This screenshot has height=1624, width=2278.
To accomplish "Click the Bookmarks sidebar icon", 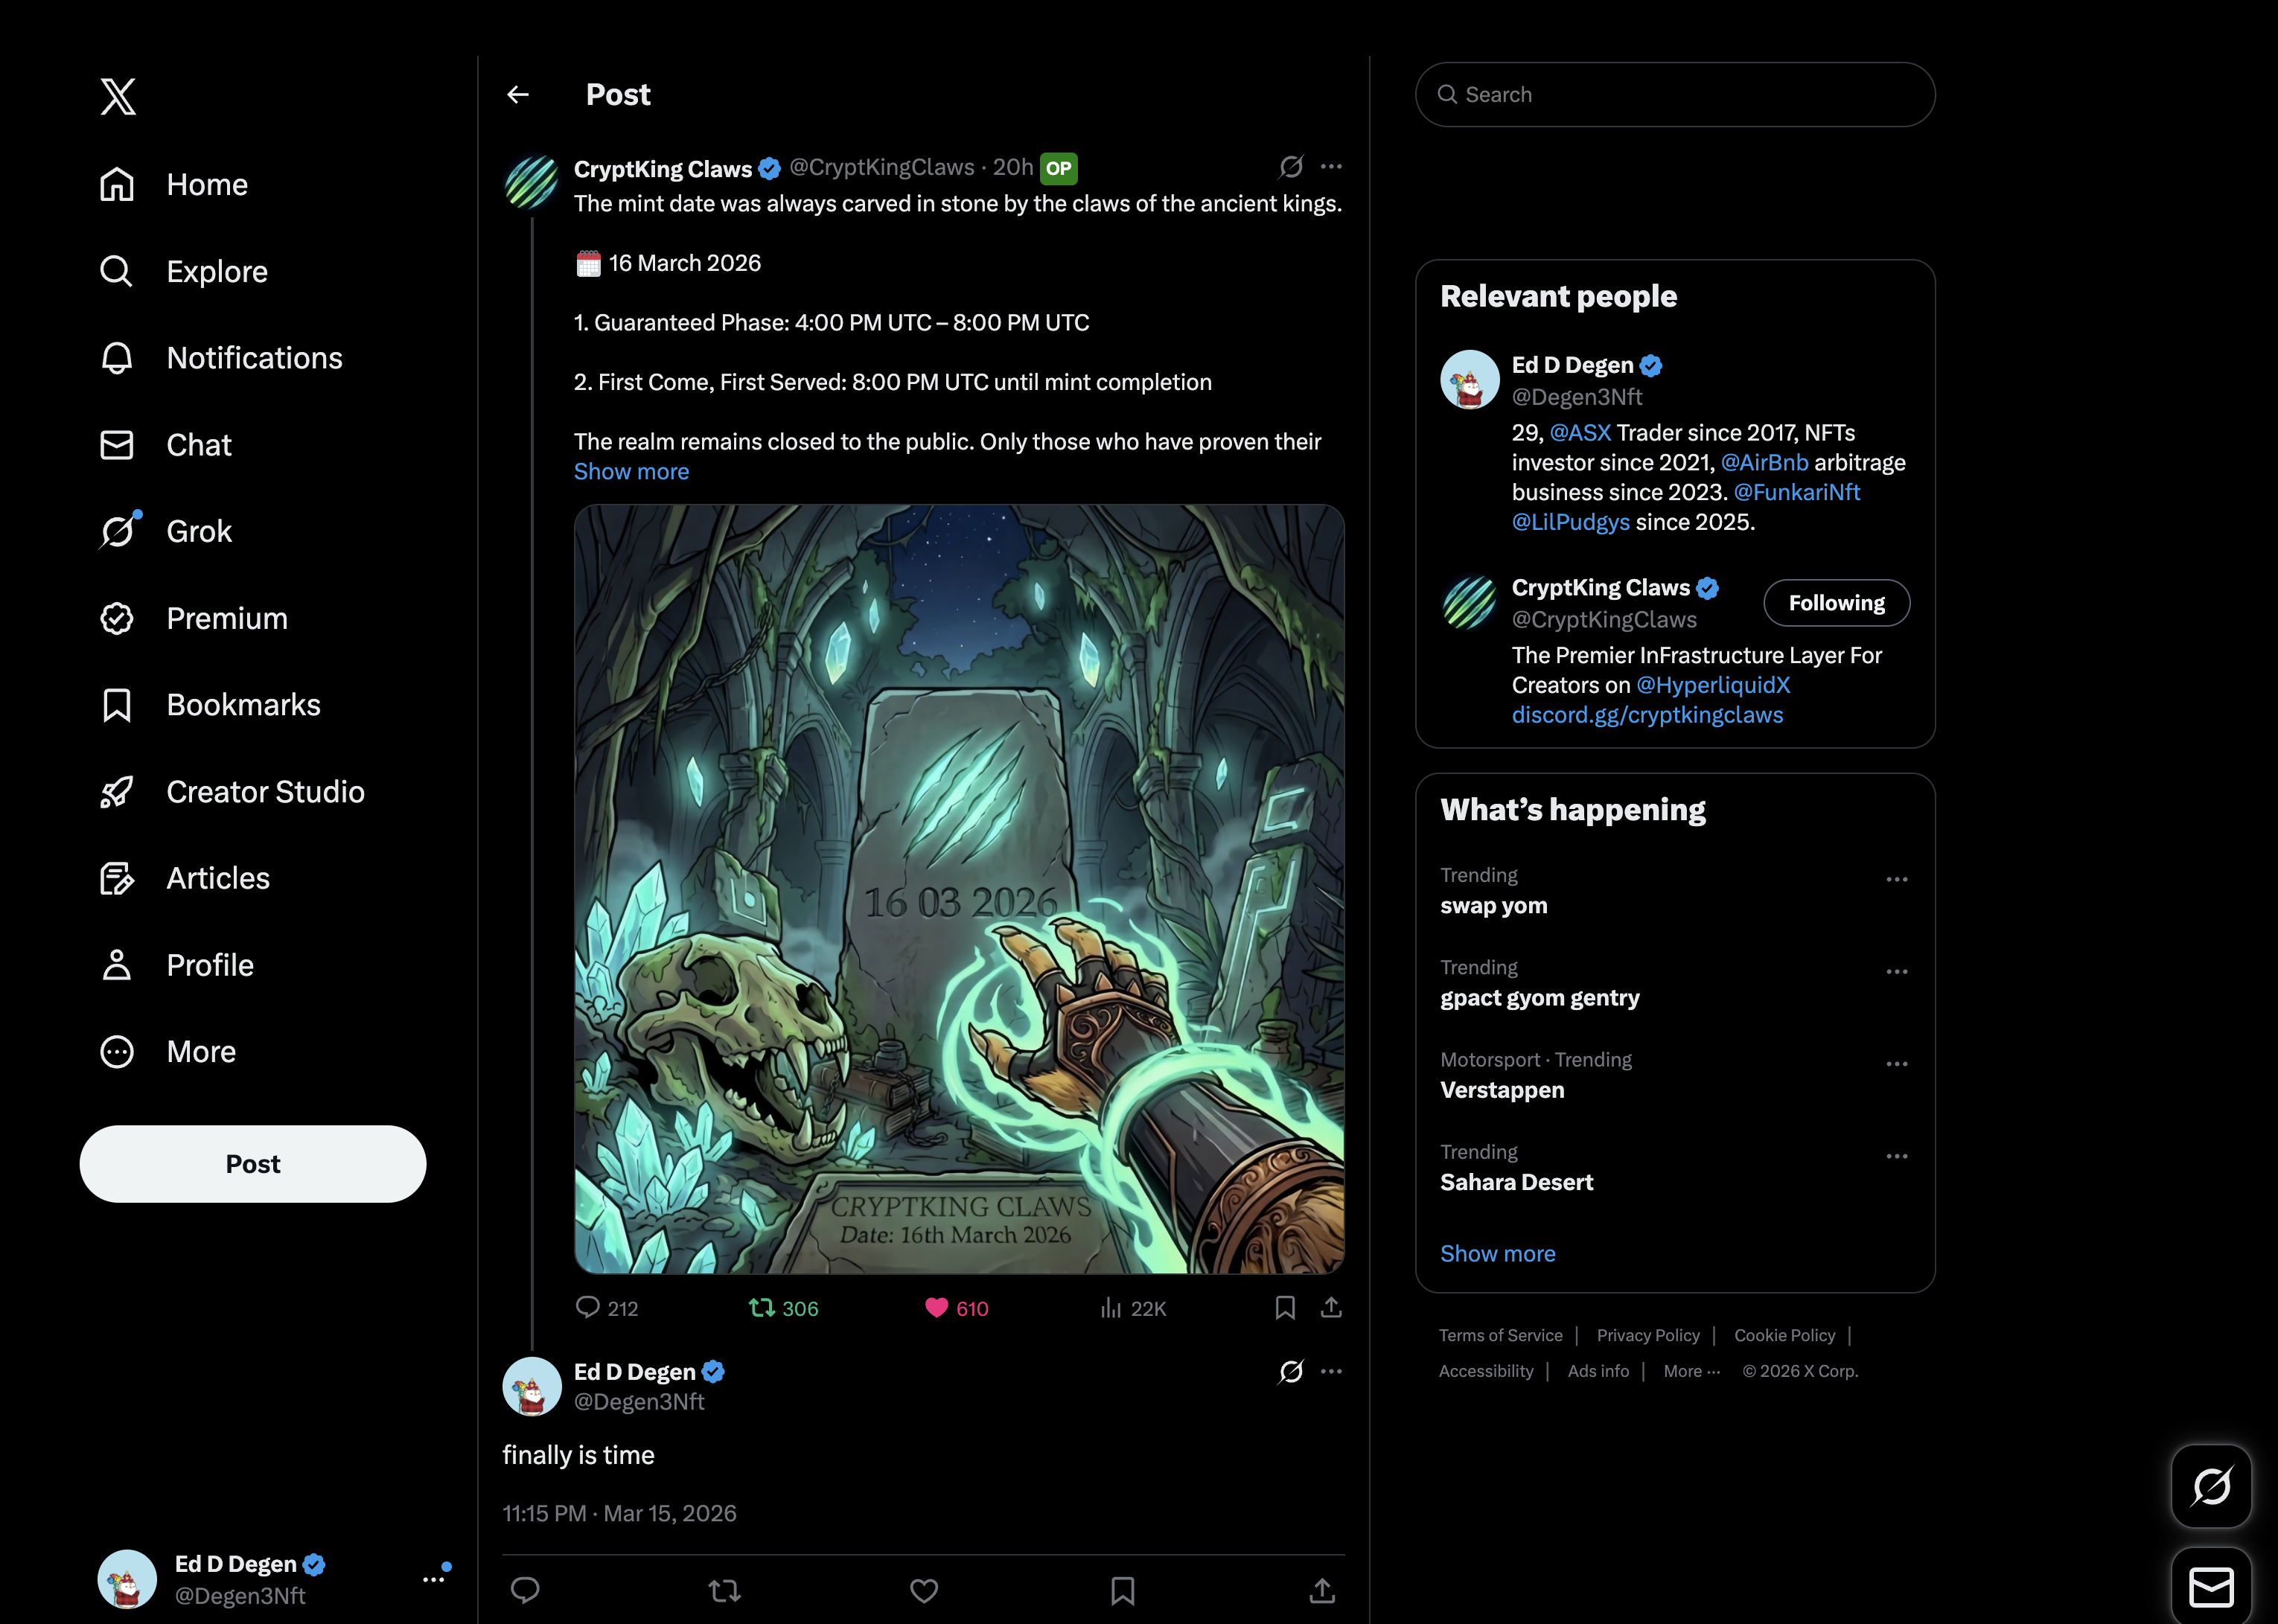I will [117, 705].
